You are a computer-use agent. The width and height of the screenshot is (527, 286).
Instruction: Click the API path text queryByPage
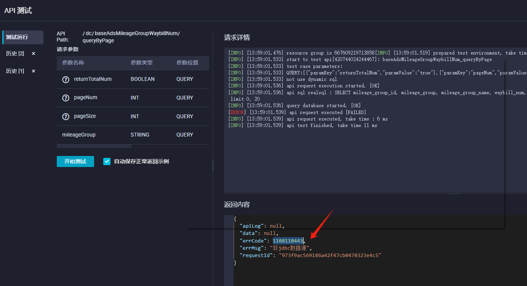(98, 40)
